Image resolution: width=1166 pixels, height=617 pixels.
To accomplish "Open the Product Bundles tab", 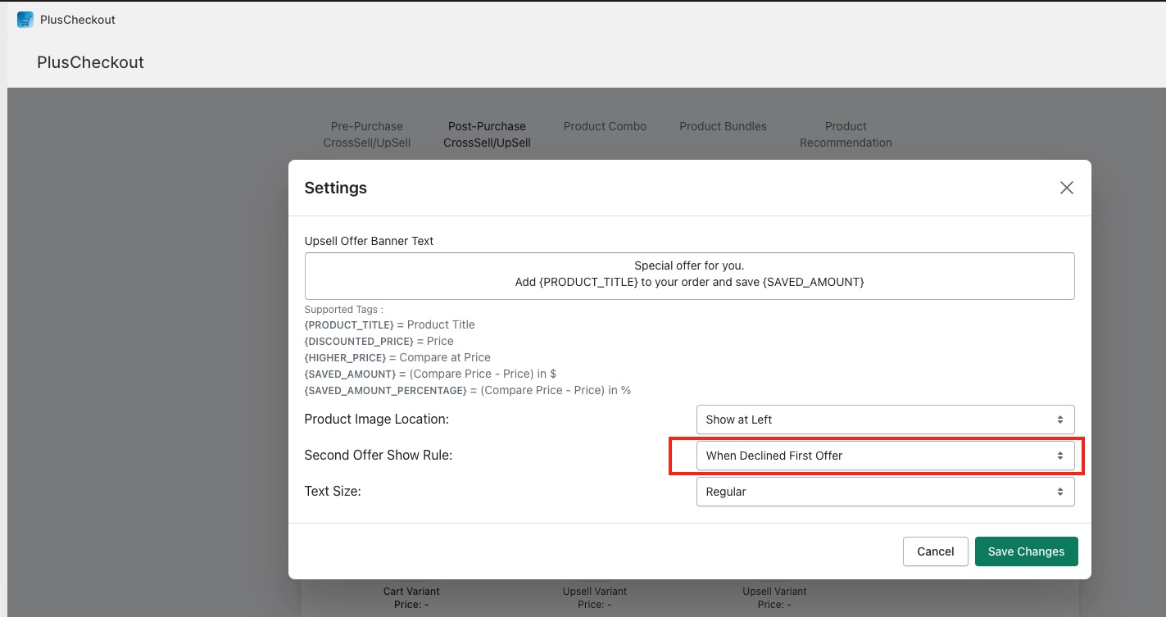I will [x=723, y=126].
